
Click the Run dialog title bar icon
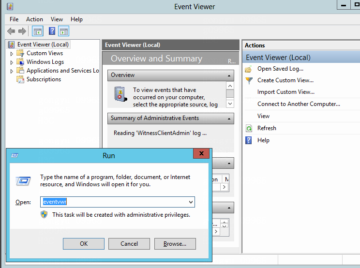[15, 156]
